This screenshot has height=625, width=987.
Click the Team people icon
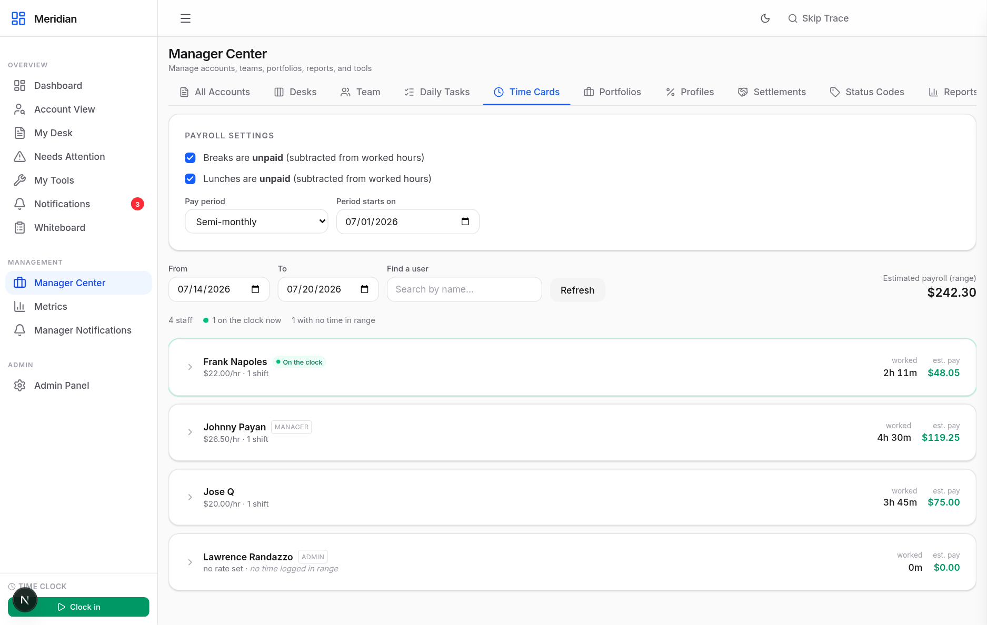click(x=345, y=92)
